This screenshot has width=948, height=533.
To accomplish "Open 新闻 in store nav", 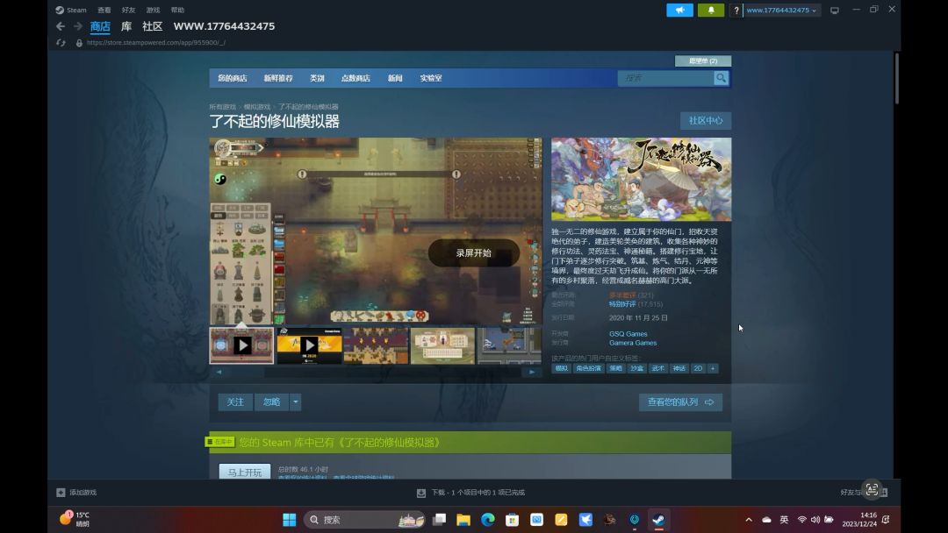I will pos(395,79).
